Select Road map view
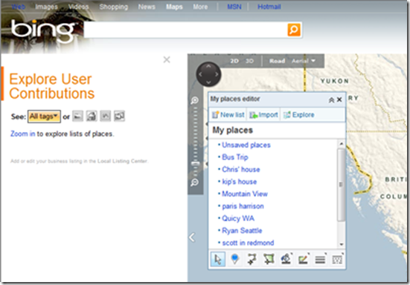Screen dimensions: 410x285 pyautogui.click(x=277, y=61)
